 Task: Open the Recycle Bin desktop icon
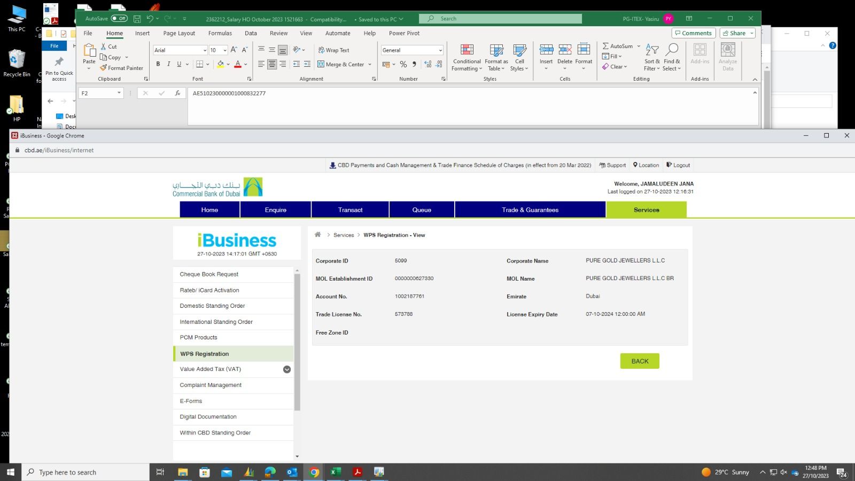[17, 63]
